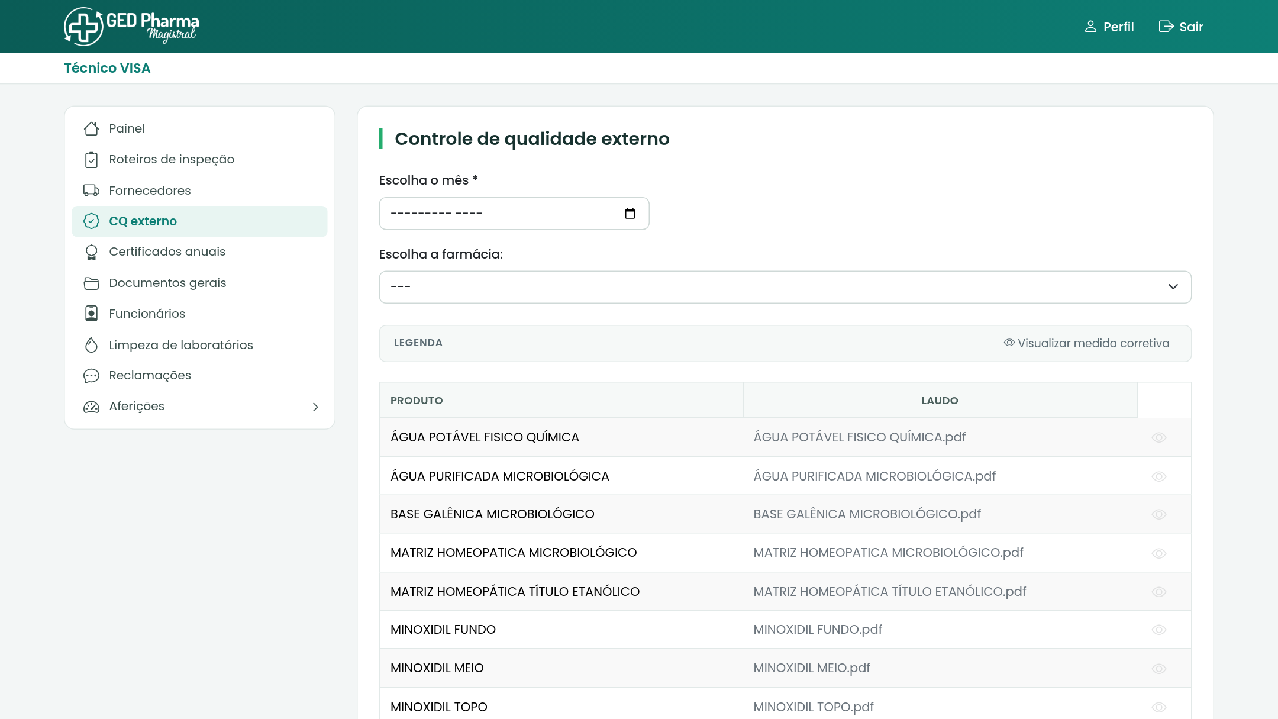
Task: Click Técnico VISA breadcrumb title
Action: pos(107,68)
